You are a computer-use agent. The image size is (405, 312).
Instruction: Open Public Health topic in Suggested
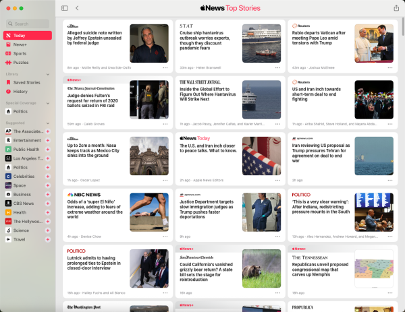(26, 150)
